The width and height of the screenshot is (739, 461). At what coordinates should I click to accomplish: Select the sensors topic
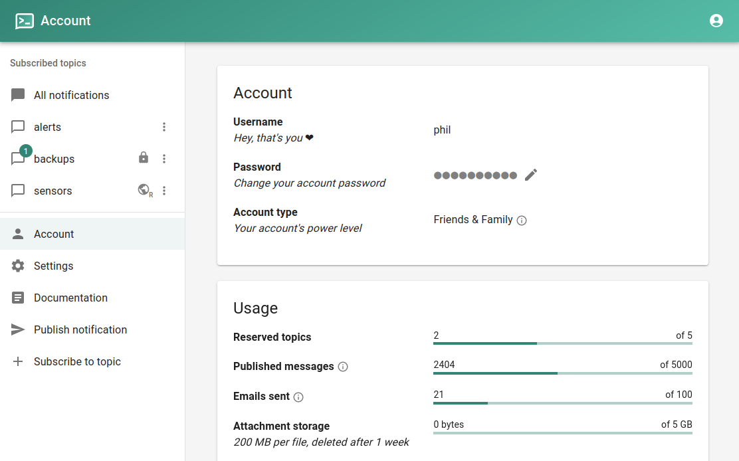coord(53,191)
